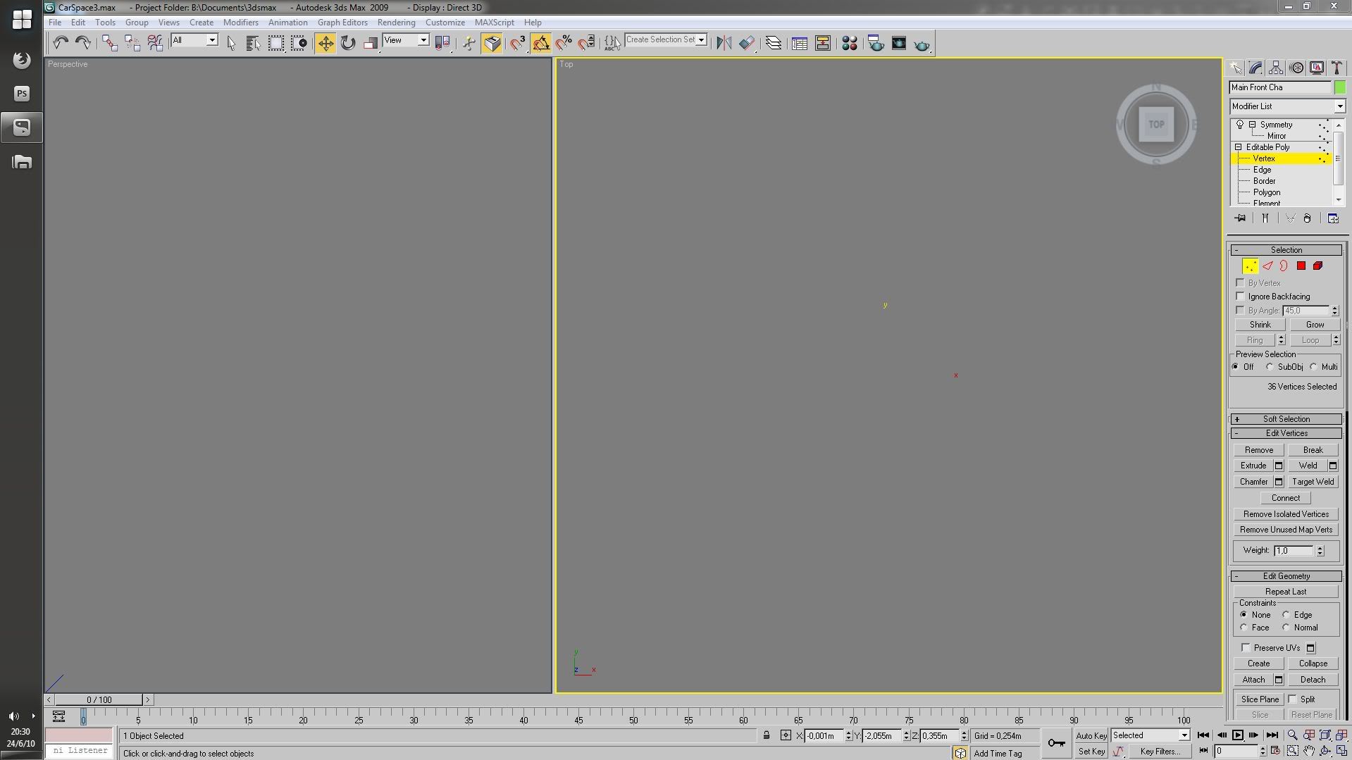Image resolution: width=1352 pixels, height=760 pixels.
Task: Open the Rendering menu
Action: 396,23
